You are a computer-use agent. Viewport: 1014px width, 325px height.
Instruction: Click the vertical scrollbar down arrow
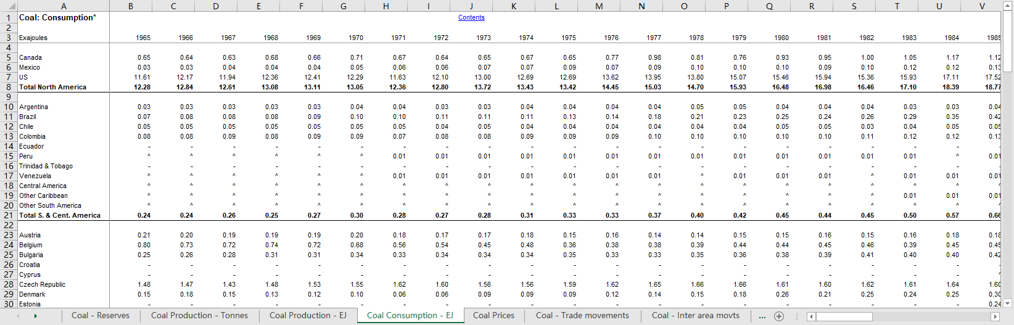pyautogui.click(x=1007, y=303)
